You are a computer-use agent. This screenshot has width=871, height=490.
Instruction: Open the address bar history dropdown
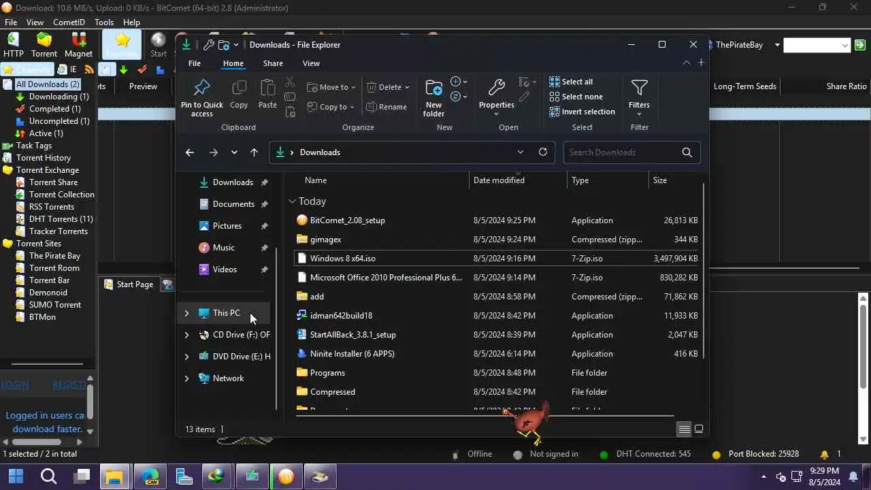pos(521,152)
